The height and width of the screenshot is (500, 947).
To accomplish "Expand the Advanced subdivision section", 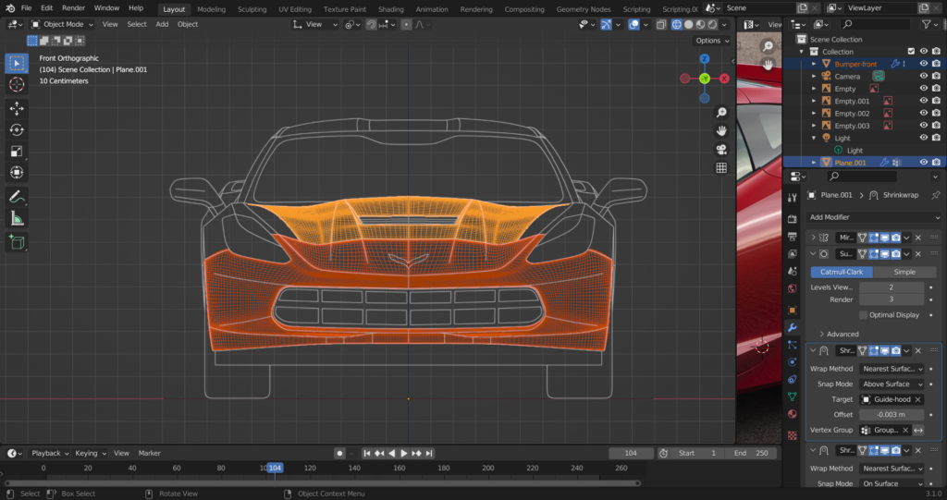I will pos(838,334).
